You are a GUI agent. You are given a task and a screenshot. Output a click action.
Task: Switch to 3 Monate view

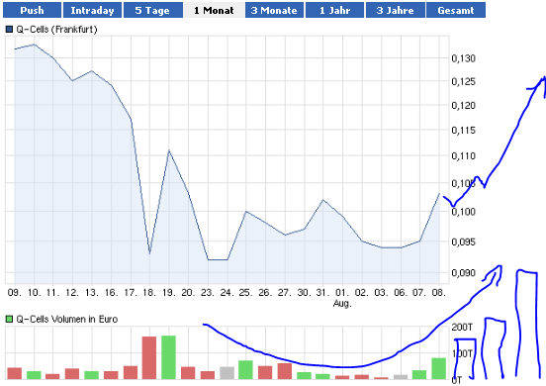tap(274, 10)
